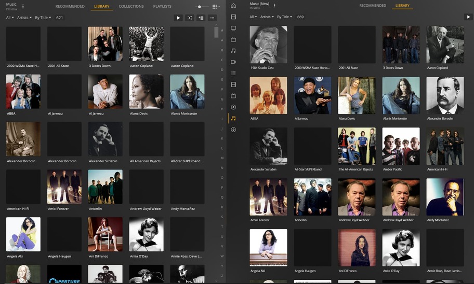
Task: Switch to the Collections tab
Action: point(131,6)
